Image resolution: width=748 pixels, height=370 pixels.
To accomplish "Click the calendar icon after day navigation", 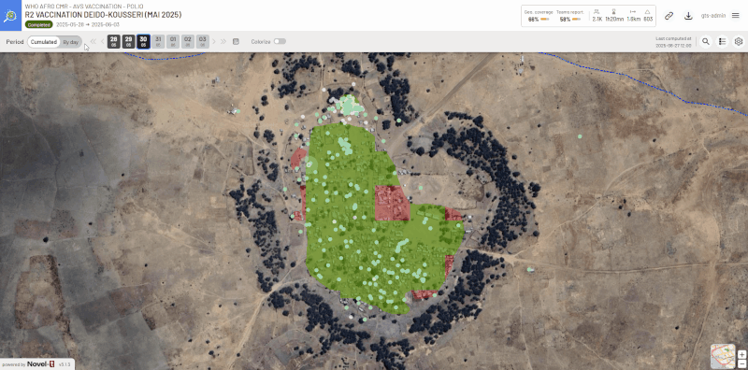I will [x=236, y=41].
